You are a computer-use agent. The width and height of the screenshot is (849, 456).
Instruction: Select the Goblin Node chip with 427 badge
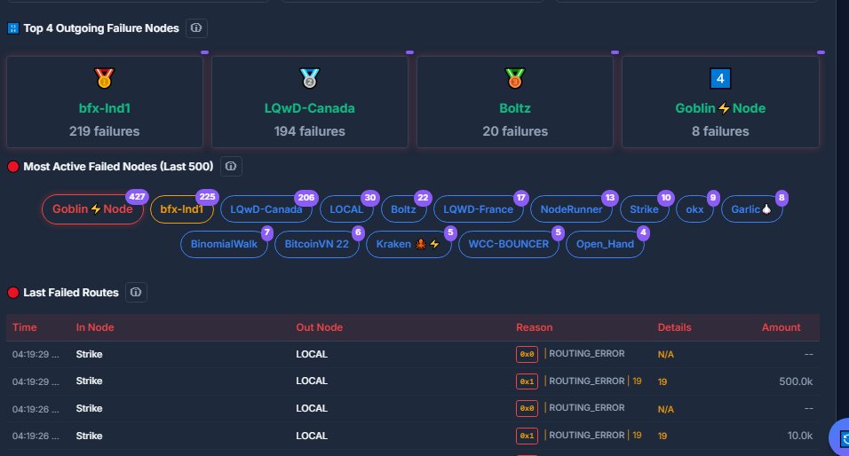click(x=92, y=208)
